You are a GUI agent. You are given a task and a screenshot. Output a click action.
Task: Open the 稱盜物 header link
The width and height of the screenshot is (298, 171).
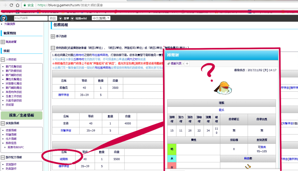click(x=248, y=158)
